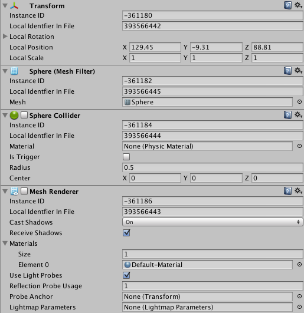The image size is (304, 313).
Task: Click the None (Transform) Probe Anchor field
Action: 207,296
